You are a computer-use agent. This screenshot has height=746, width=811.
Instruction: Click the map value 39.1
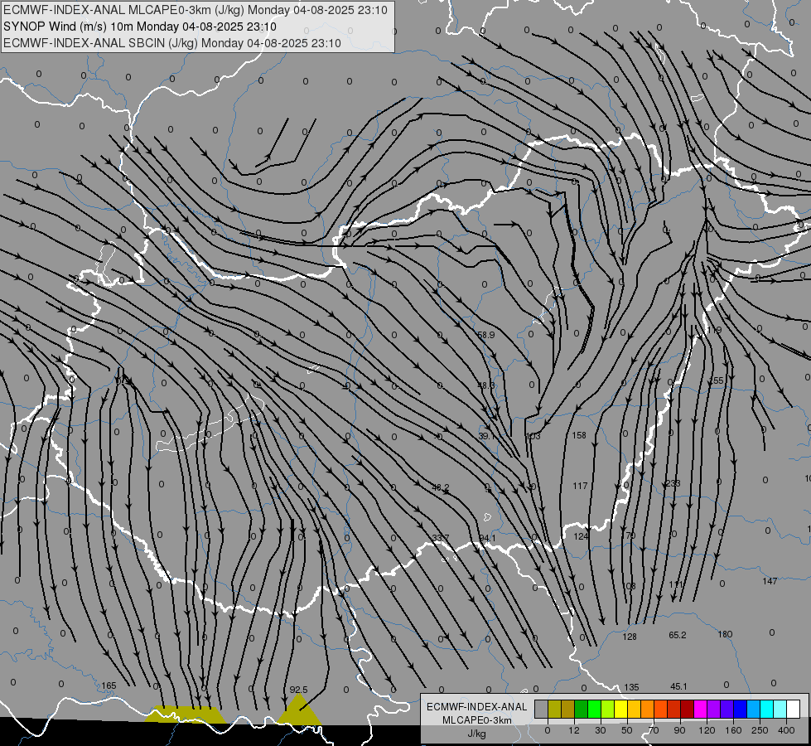[x=485, y=437]
